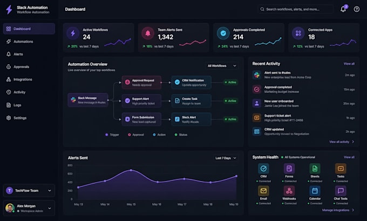The image size is (367, 221).
Task: Click the Connected Apps grid icon
Action: click(298, 34)
